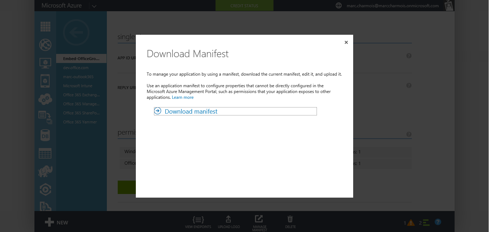Screen dimensions: 489x232
Task: Open Storage table icon in sidebar
Action: click(45, 153)
